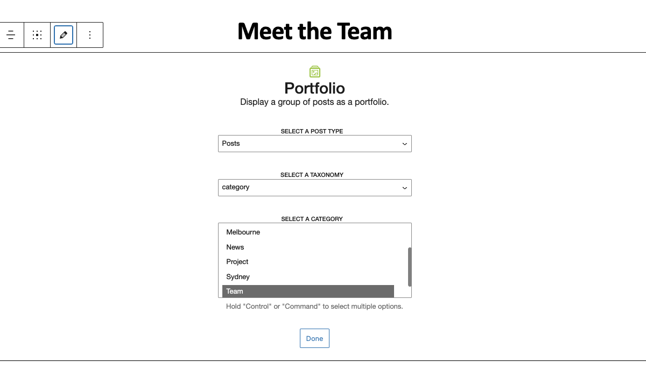The width and height of the screenshot is (646, 377).
Task: Click the green Portfolio block icon
Action: coord(315,72)
